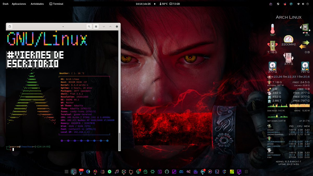Click the Dash item in top bar
The height and width of the screenshot is (176, 313).
[x=5, y=4]
